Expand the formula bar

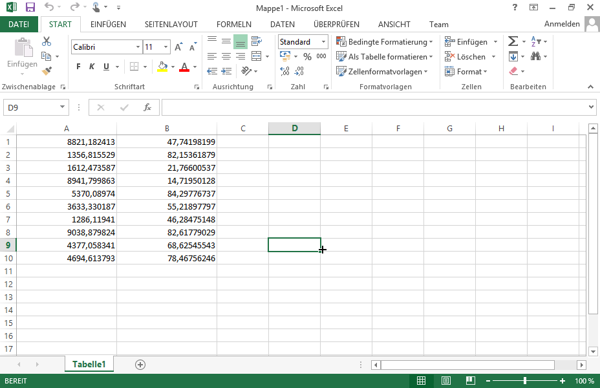(x=591, y=107)
